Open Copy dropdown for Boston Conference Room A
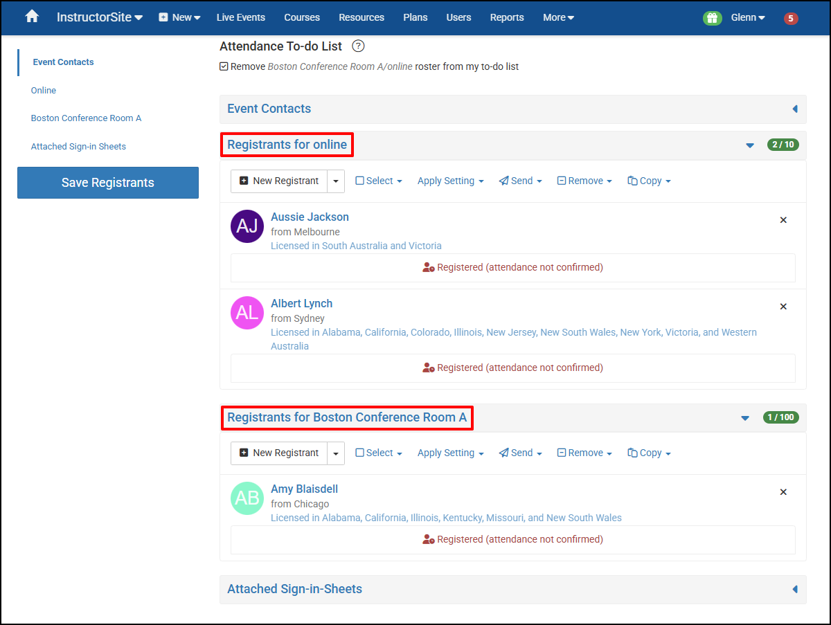This screenshot has height=625, width=831. [649, 453]
